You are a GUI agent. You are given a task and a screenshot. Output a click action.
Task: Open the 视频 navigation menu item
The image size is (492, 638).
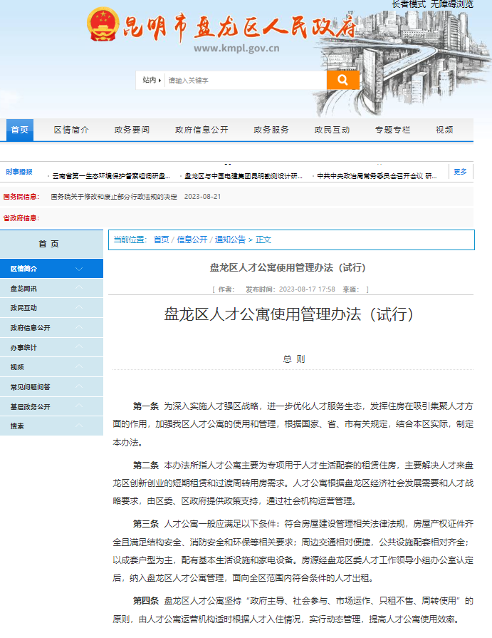point(444,130)
